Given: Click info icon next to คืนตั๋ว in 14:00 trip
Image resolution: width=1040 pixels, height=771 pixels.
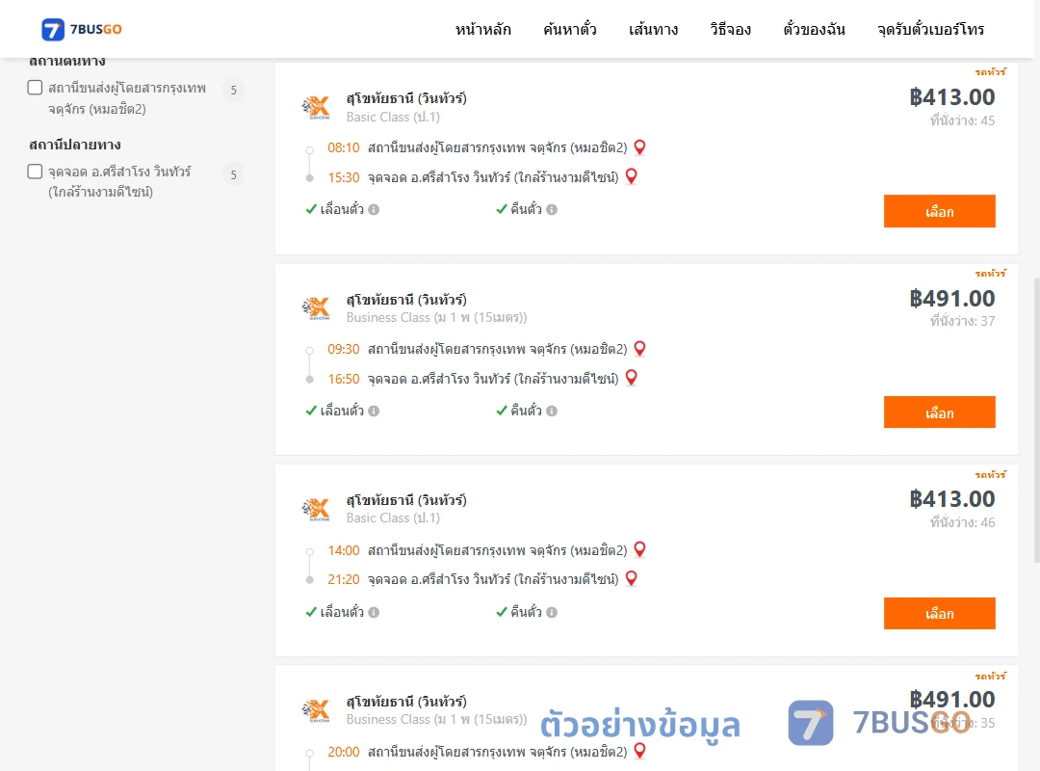Looking at the screenshot, I should click(552, 612).
